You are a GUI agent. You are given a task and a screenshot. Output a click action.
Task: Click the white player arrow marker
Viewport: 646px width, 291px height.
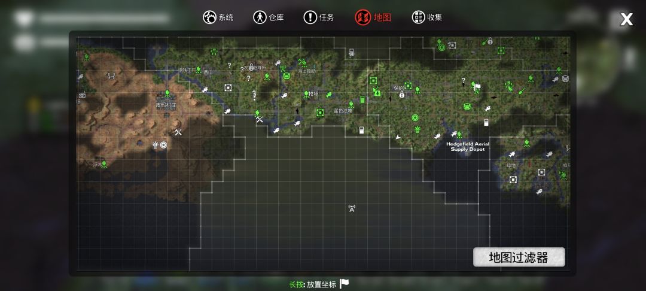[398, 137]
